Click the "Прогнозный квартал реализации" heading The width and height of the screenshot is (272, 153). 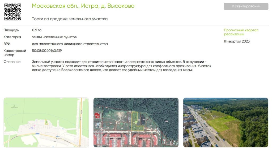pos(241,32)
